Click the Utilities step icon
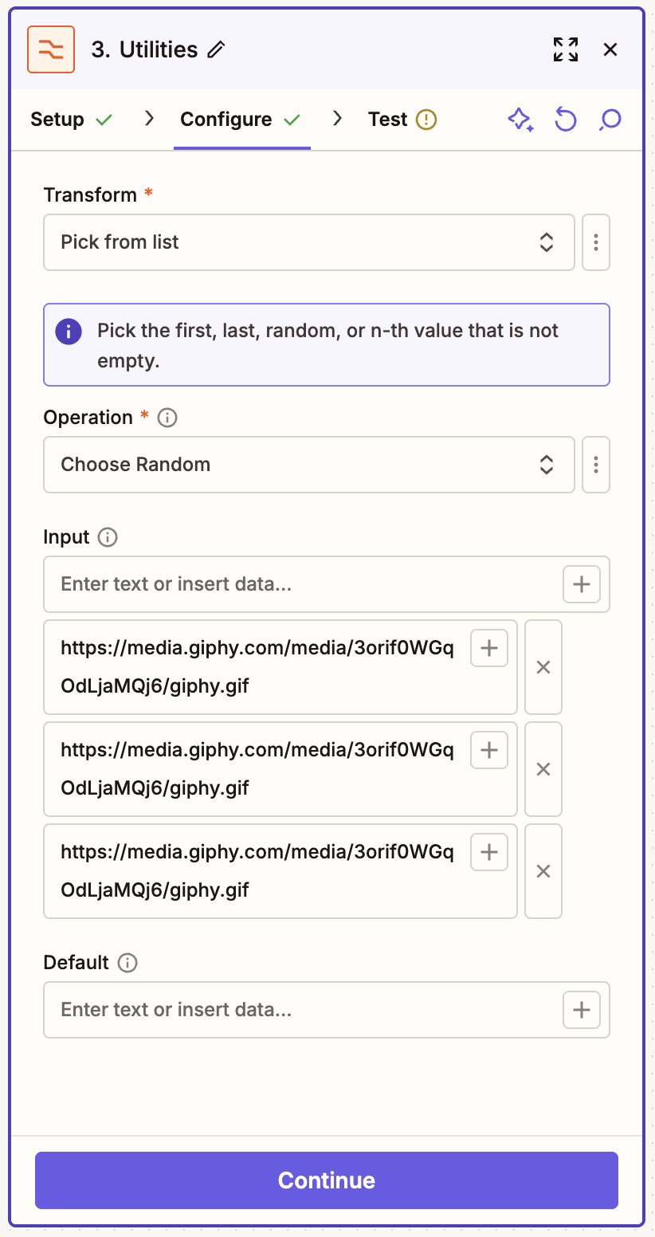The width and height of the screenshot is (655, 1237). (50, 49)
